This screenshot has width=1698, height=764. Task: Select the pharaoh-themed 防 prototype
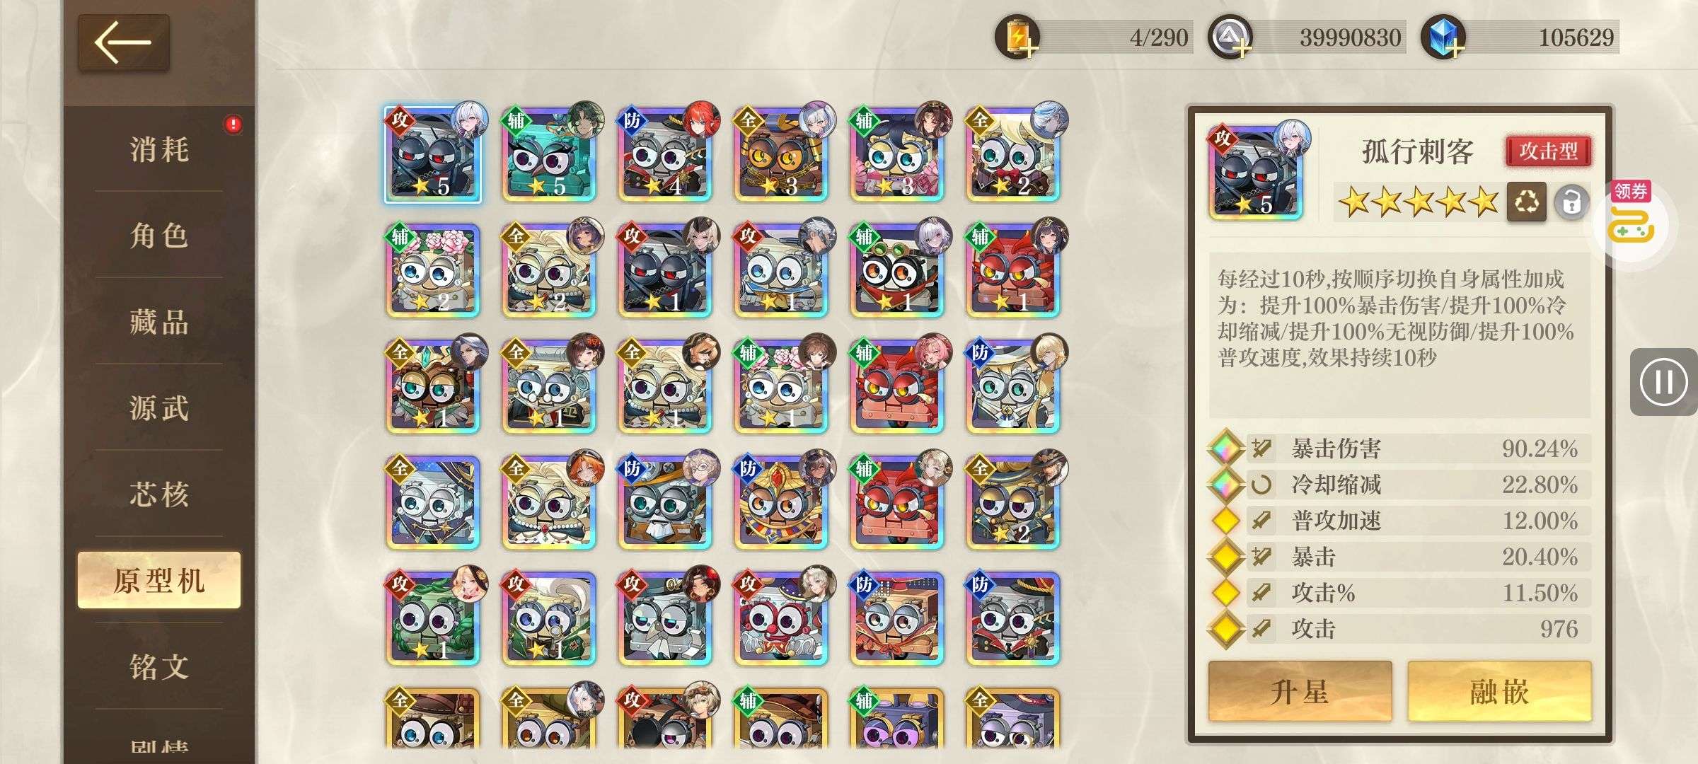click(782, 502)
